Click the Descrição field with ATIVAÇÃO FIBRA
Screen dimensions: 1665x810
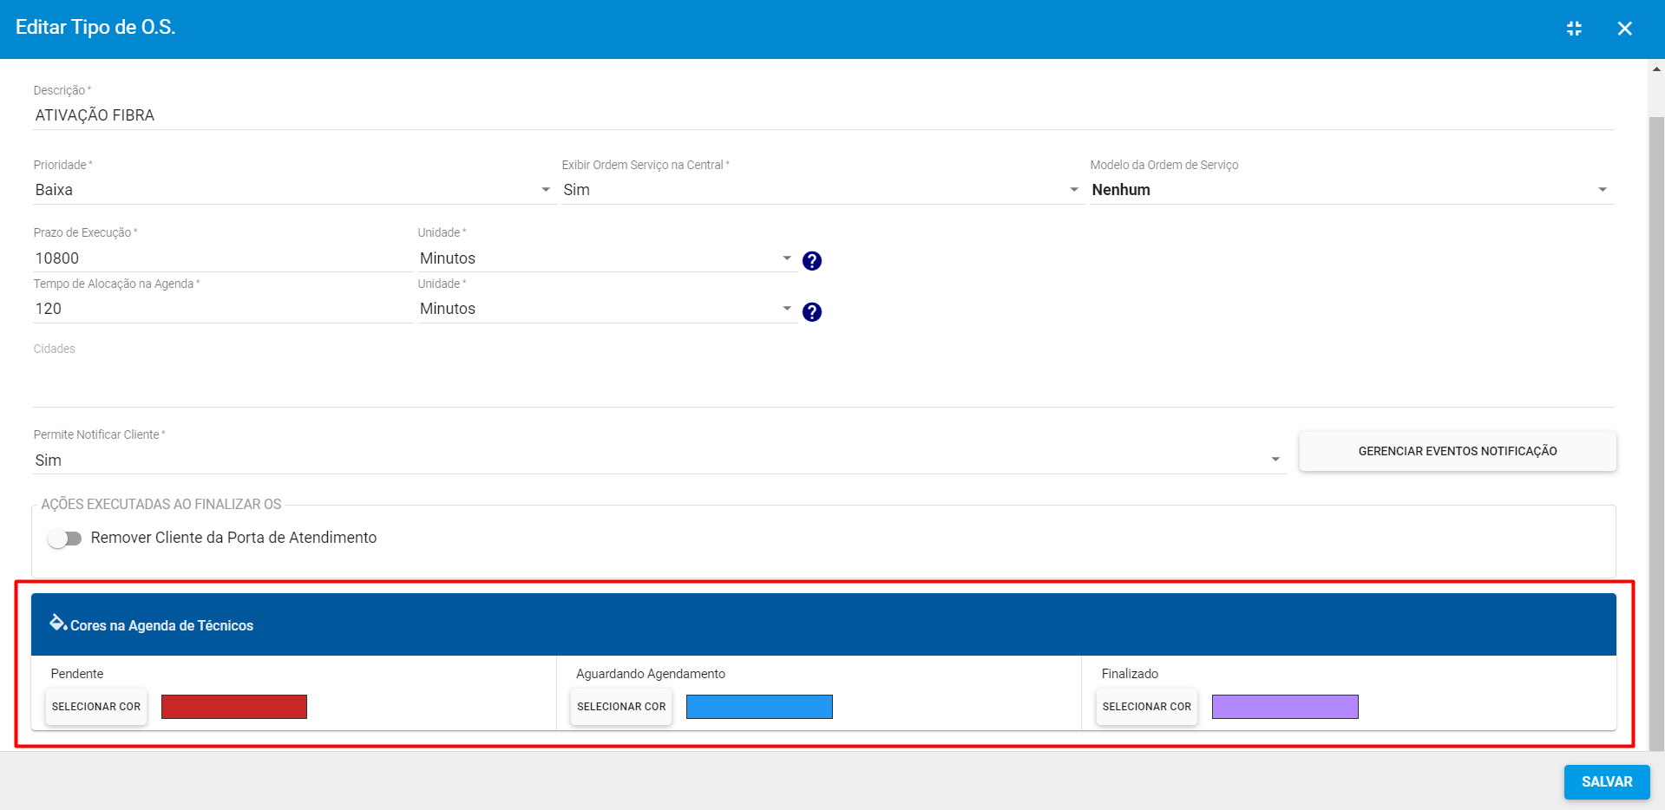(823, 115)
